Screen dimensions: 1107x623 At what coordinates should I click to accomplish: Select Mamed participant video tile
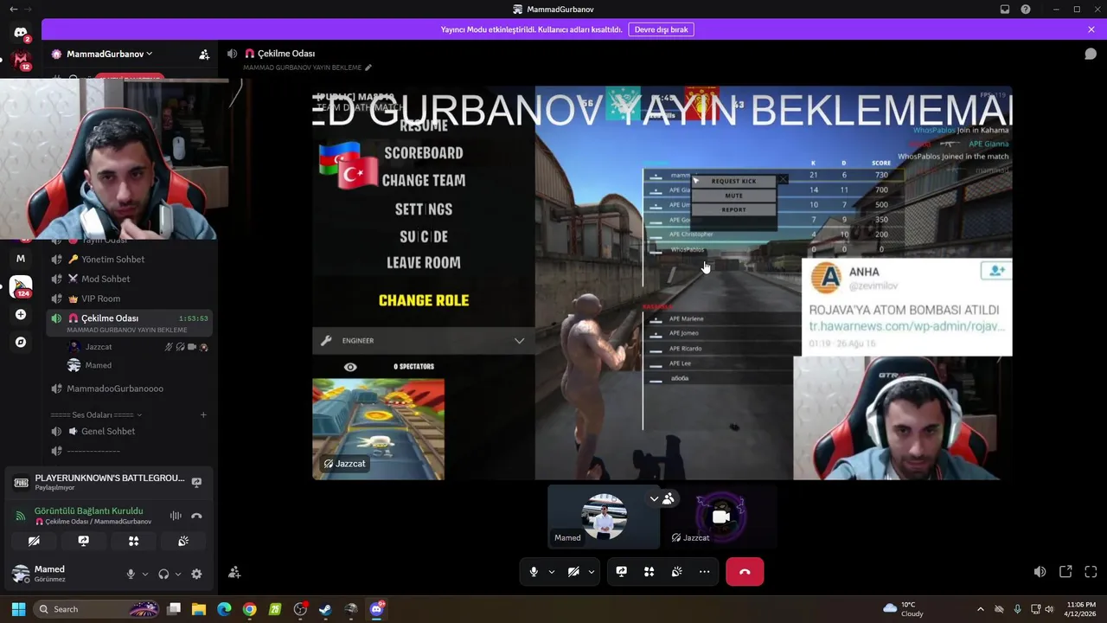[604, 517]
